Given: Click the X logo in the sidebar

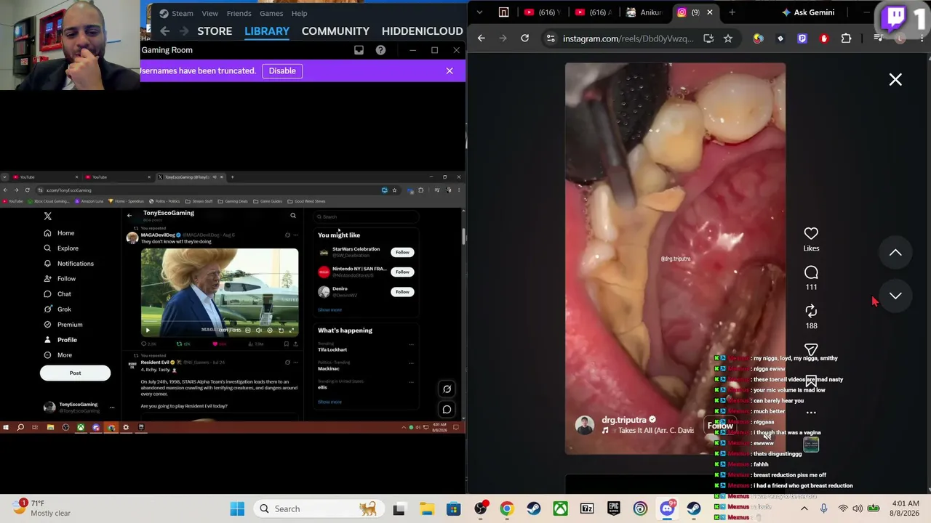Looking at the screenshot, I should (x=48, y=216).
